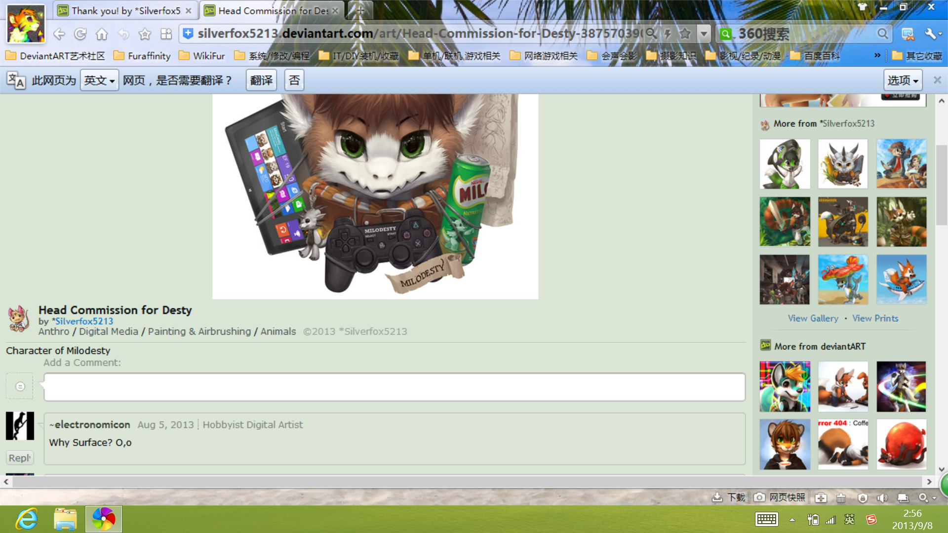Toggle the shield lock privacy icon
The height and width of the screenshot is (533, 948).
(862, 498)
